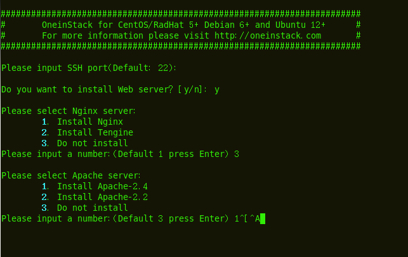This screenshot has width=408, height=257.
Task: Click the SSH port input prompt line
Action: 89,68
